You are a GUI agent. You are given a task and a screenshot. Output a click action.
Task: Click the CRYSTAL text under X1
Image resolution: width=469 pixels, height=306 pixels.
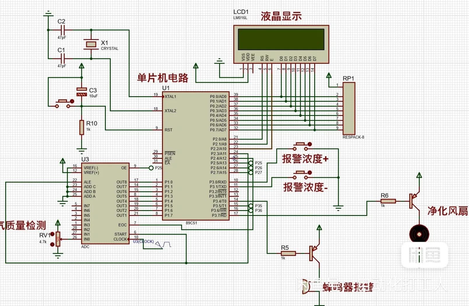(x=110, y=48)
